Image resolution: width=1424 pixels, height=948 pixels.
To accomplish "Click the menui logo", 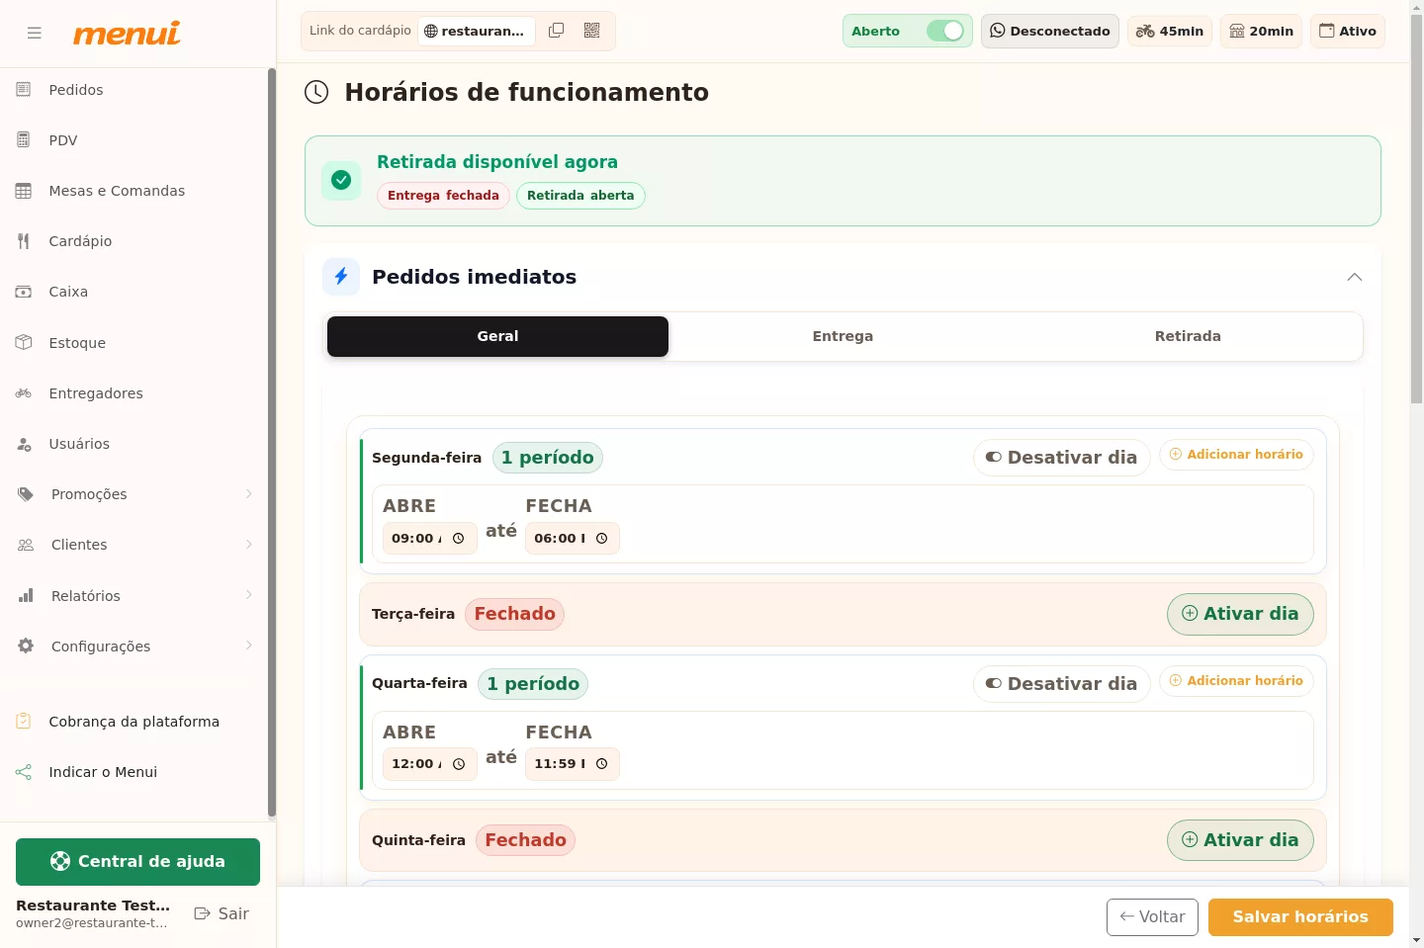I will [x=127, y=33].
